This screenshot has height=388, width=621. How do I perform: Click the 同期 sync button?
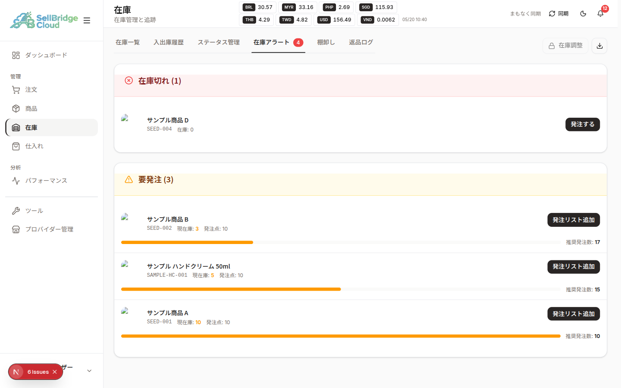[x=558, y=14]
